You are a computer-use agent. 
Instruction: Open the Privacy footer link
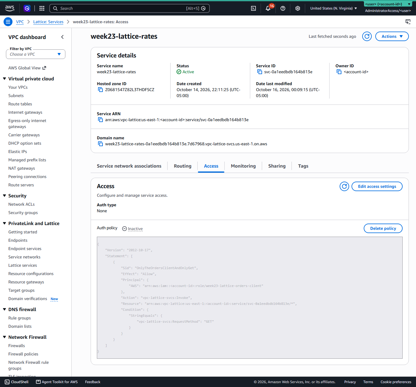350,382
